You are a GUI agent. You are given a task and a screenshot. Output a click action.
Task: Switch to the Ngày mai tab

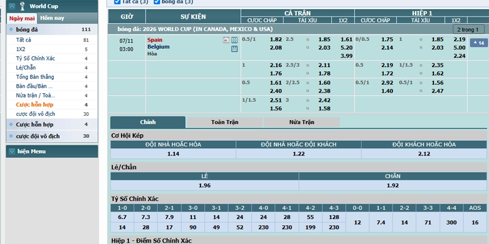click(22, 18)
